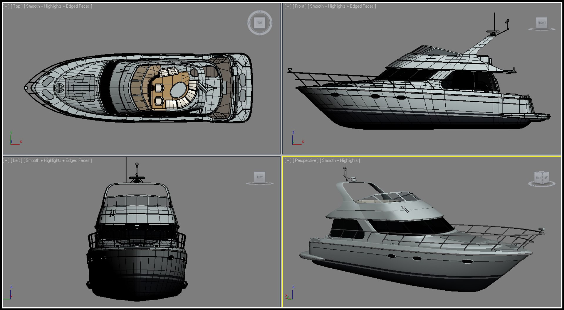The width and height of the screenshot is (564, 310).
Task: Click the axis tripod in the Perspective viewport
Action: click(290, 293)
